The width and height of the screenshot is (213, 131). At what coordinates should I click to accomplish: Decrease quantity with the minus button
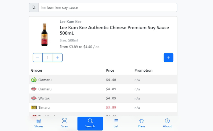tap(38, 58)
